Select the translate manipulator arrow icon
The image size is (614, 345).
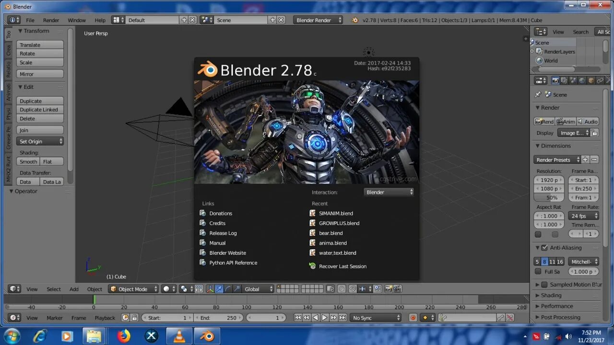(x=219, y=289)
